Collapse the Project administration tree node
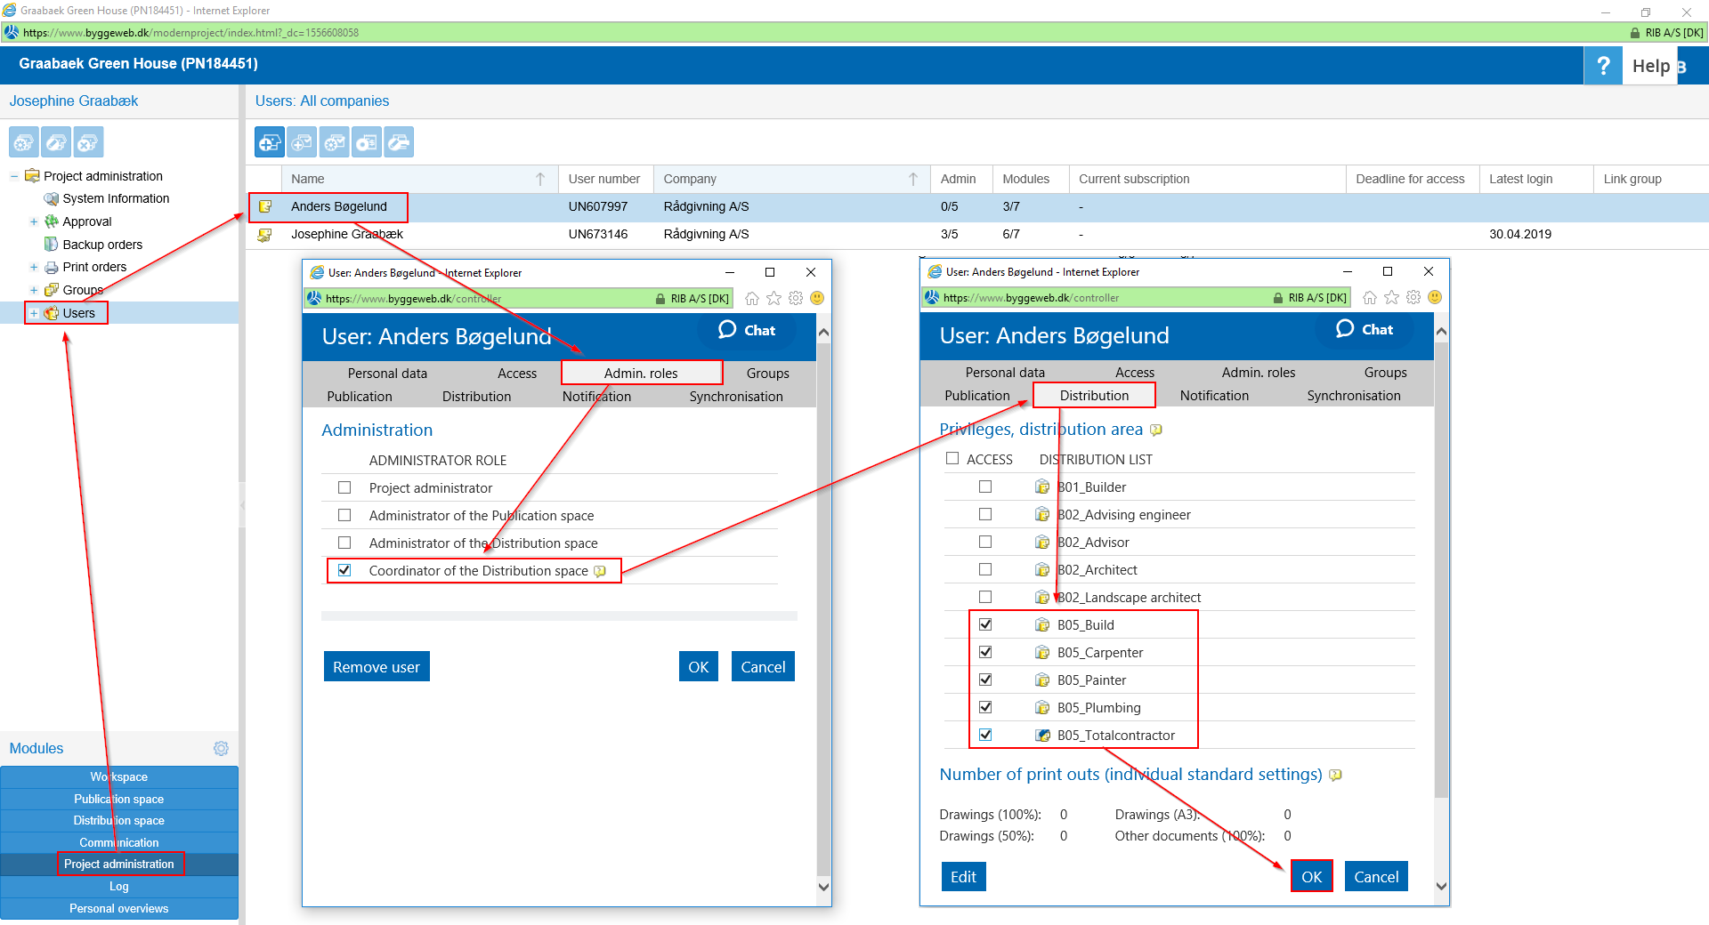This screenshot has width=1709, height=925. (14, 176)
